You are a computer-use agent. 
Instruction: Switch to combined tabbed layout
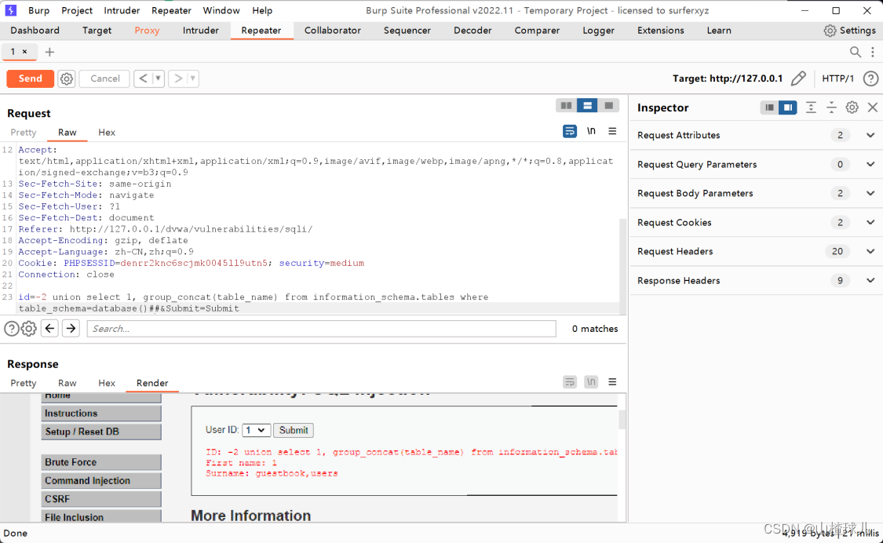[x=608, y=105]
